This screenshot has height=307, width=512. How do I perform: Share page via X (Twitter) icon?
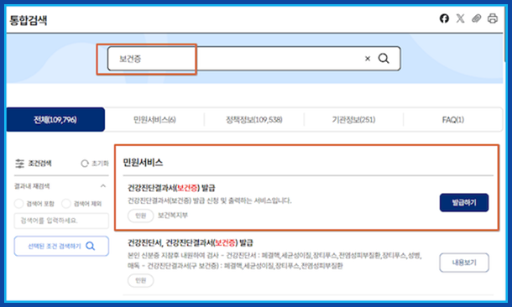click(461, 18)
